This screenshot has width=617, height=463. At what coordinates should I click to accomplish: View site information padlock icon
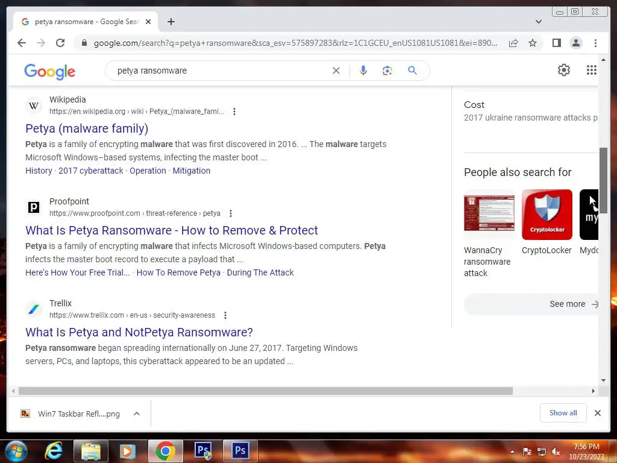[x=84, y=43]
